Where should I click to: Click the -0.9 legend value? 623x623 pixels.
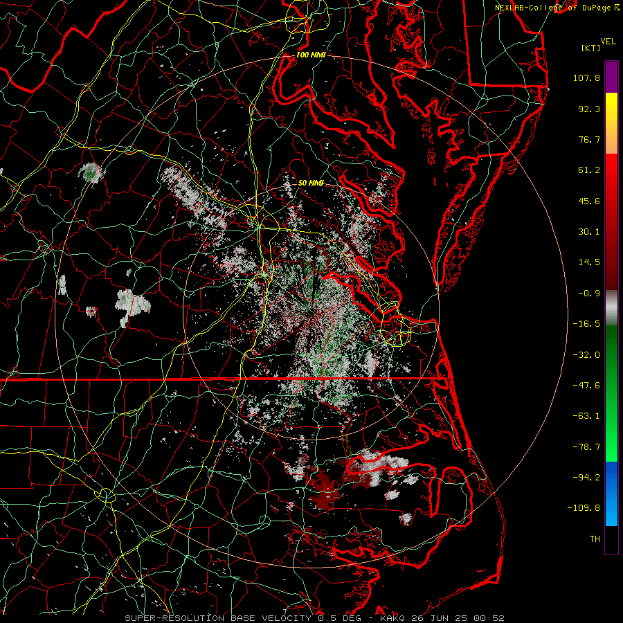pyautogui.click(x=589, y=294)
